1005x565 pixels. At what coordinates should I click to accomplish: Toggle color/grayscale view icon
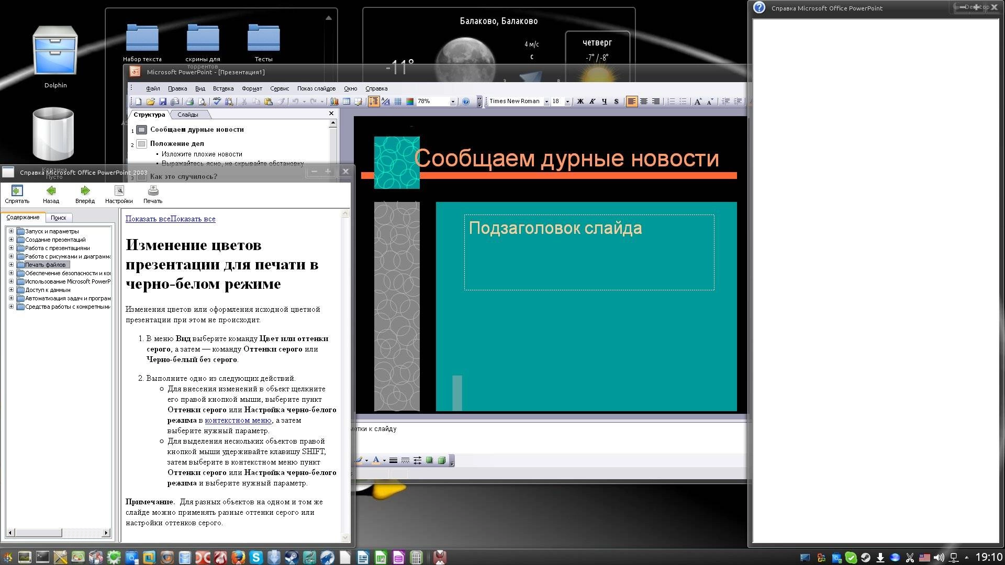[x=410, y=101]
